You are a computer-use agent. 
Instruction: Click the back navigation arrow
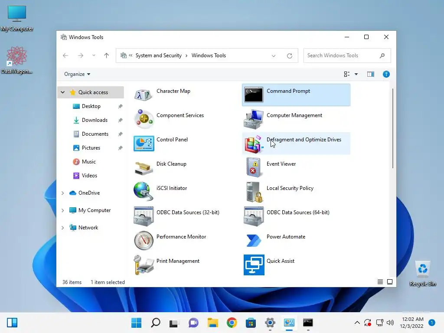pyautogui.click(x=65, y=55)
